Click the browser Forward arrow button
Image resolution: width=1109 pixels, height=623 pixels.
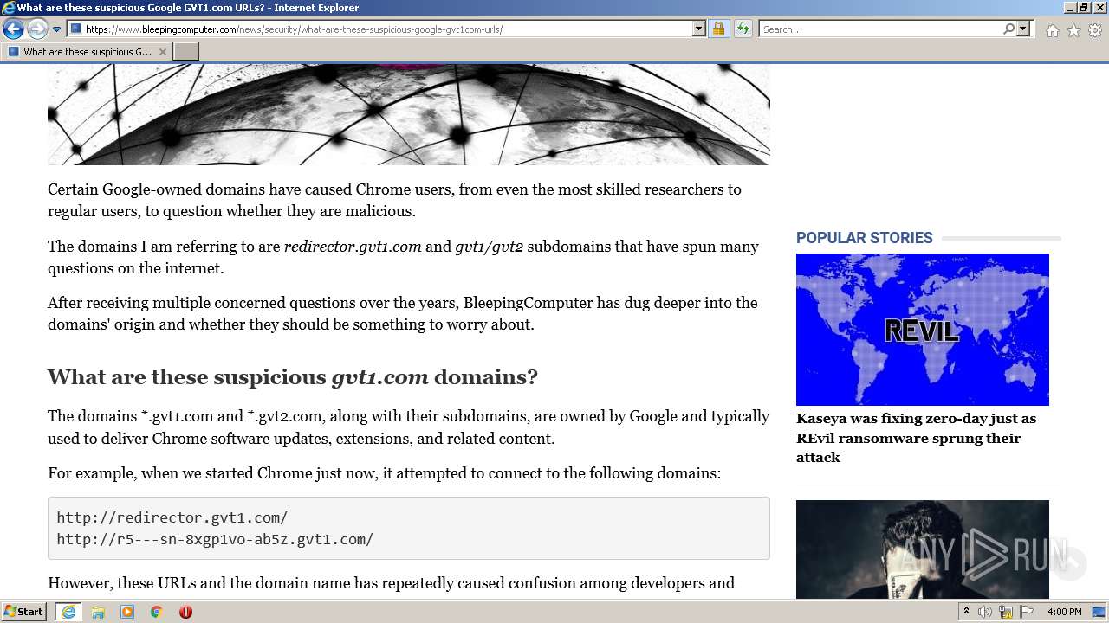37,29
